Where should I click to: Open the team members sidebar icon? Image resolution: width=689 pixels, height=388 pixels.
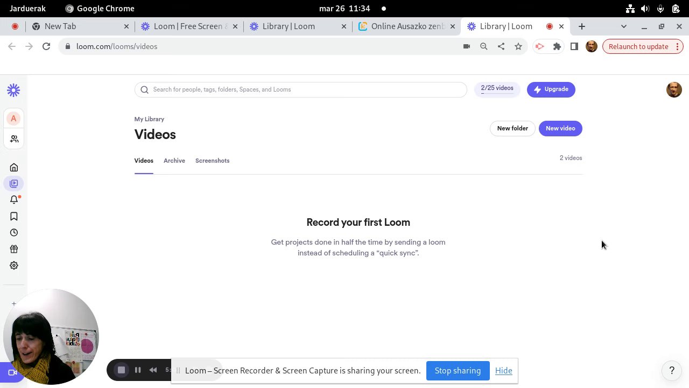pyautogui.click(x=14, y=139)
